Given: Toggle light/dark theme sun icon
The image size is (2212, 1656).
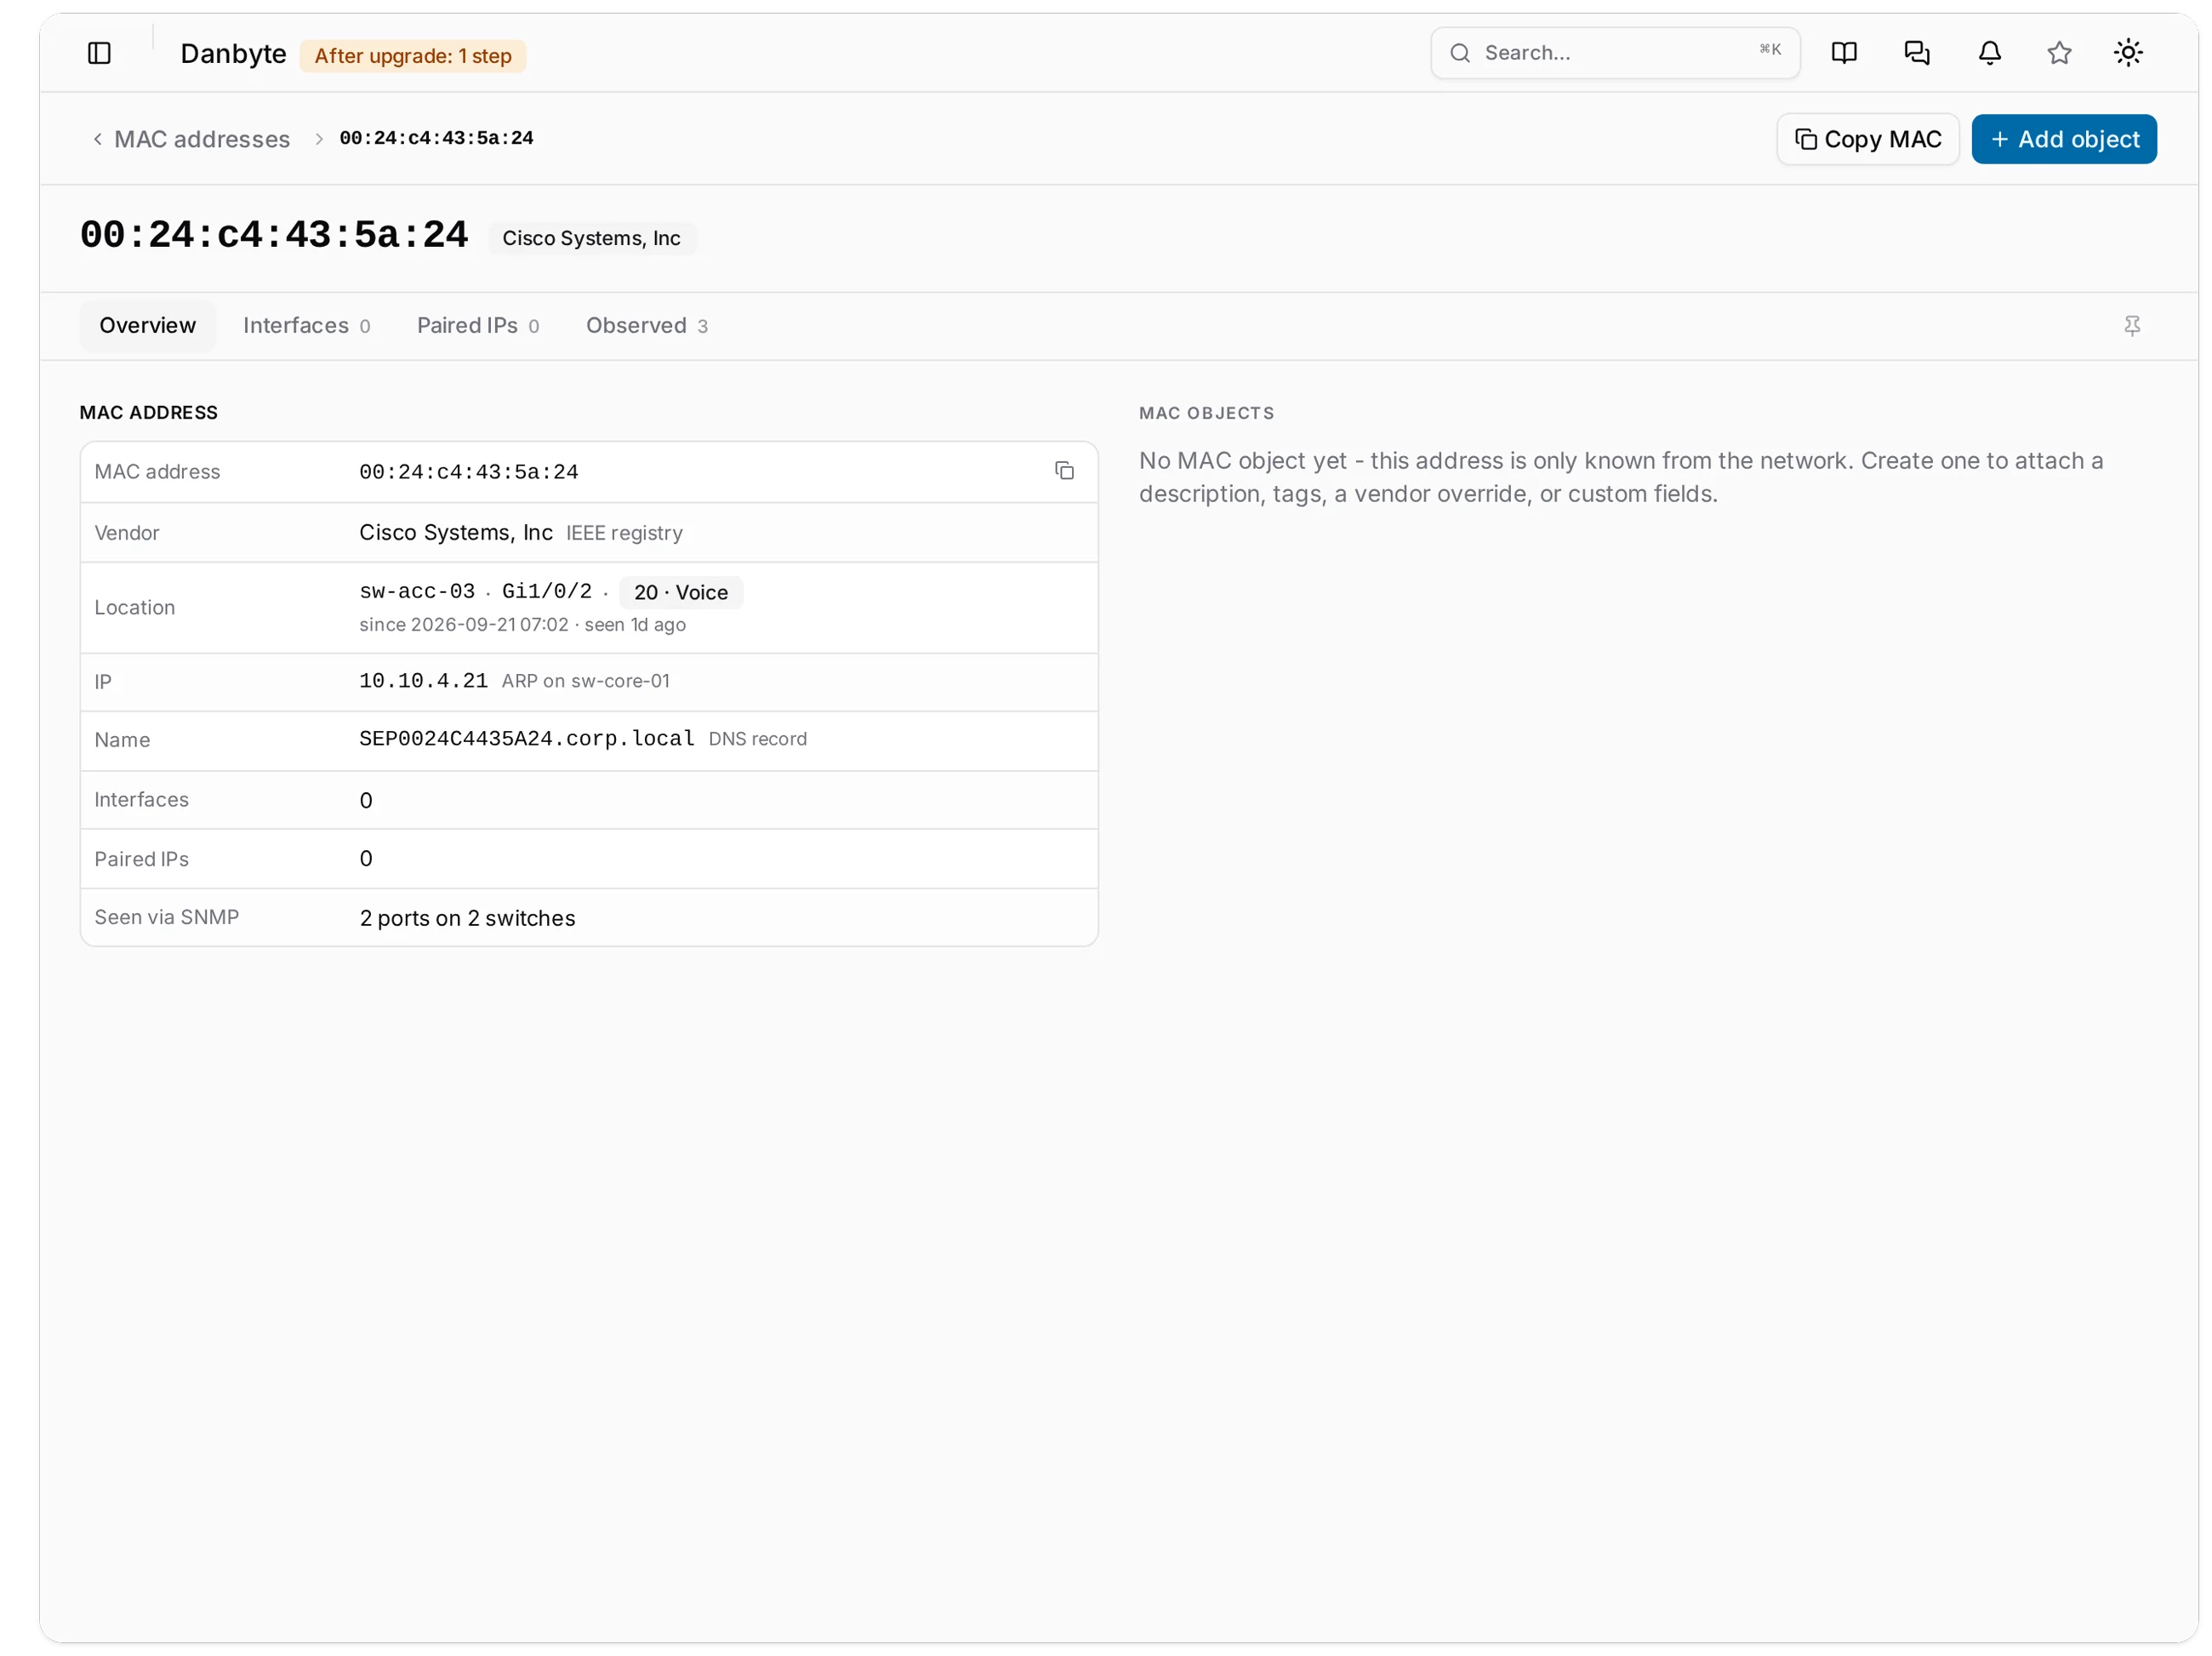Looking at the screenshot, I should (x=2128, y=53).
